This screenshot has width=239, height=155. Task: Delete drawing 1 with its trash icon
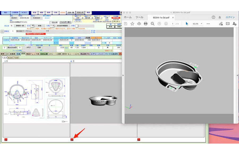point(7,61)
